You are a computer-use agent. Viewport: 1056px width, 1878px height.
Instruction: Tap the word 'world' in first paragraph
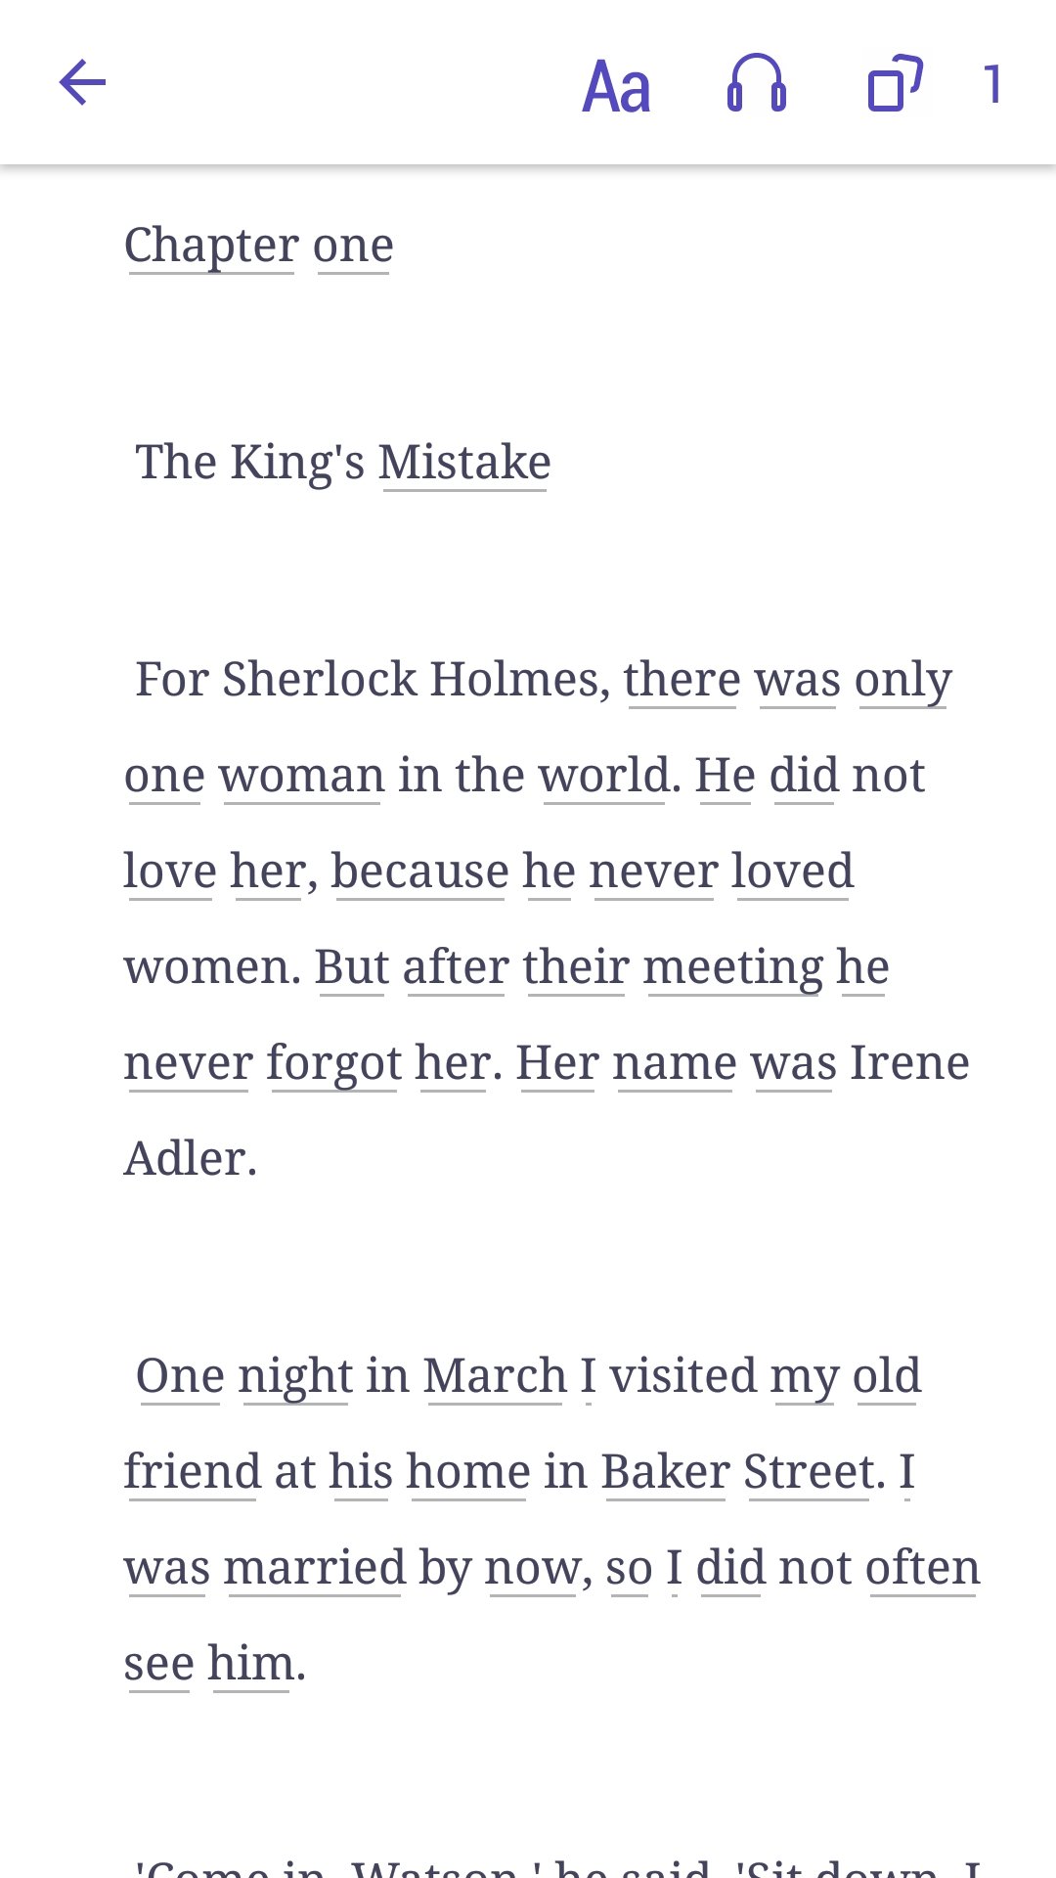(604, 775)
